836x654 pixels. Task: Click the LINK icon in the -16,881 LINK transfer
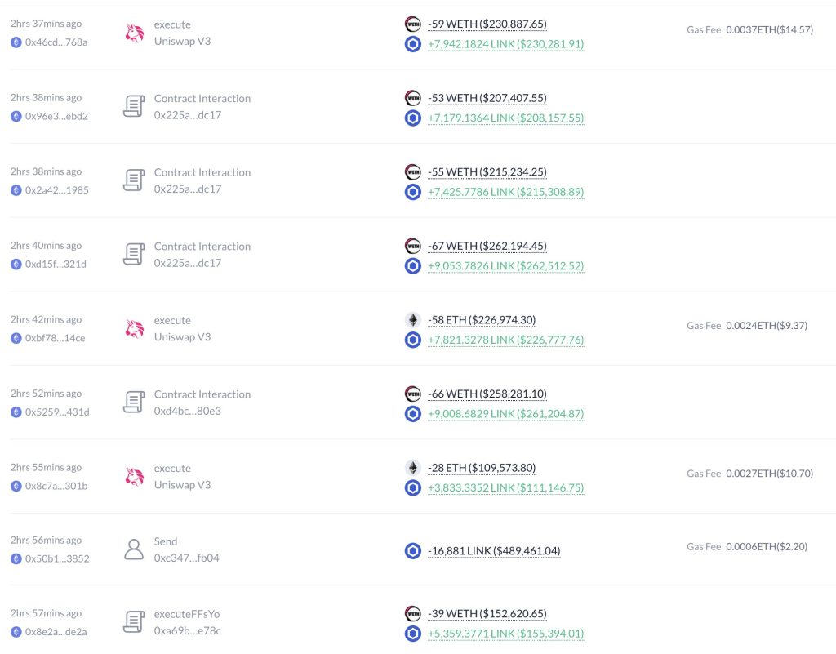click(x=413, y=551)
